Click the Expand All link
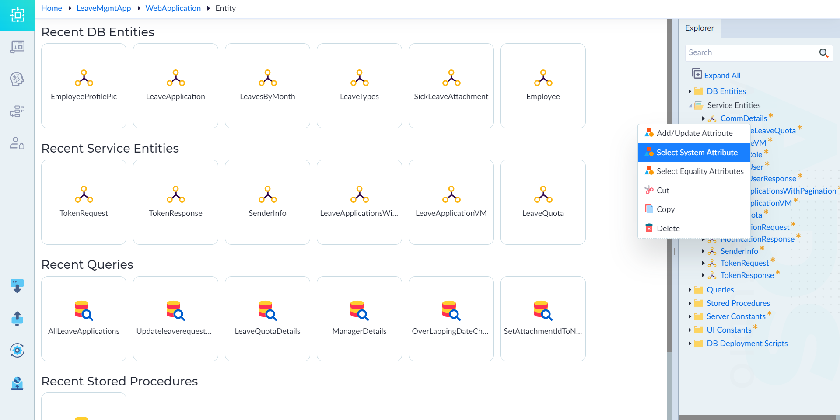Screen dimensions: 840x420 point(722,76)
